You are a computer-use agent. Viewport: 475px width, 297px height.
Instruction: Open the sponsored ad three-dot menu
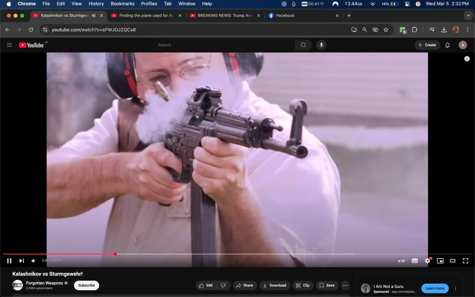[455, 288]
